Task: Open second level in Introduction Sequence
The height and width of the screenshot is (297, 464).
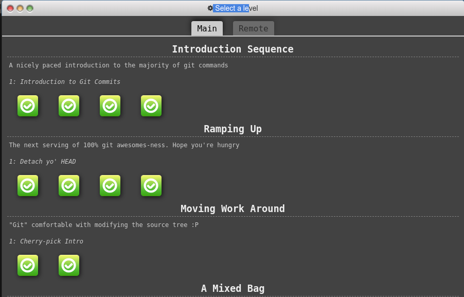Action: (x=69, y=106)
